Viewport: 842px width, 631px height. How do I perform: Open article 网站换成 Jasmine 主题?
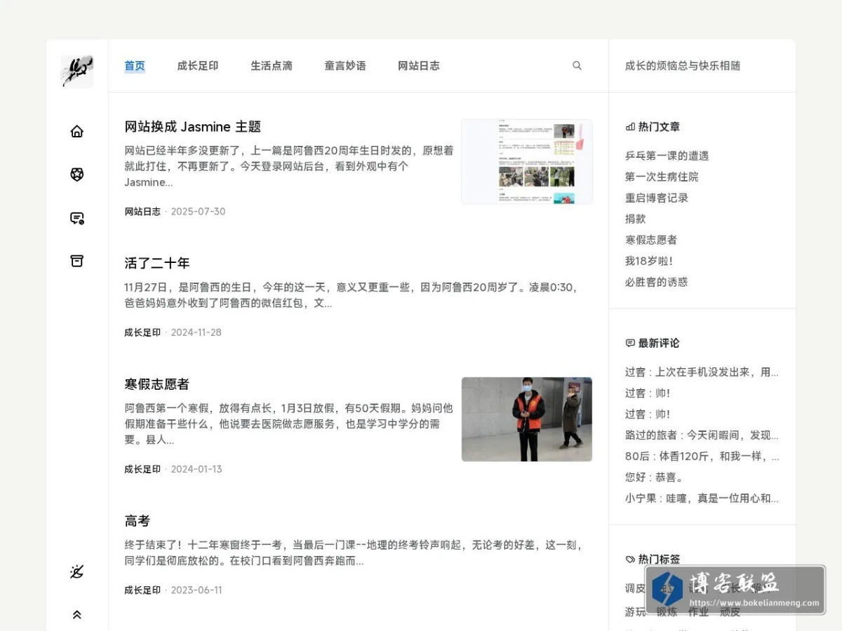click(x=193, y=127)
